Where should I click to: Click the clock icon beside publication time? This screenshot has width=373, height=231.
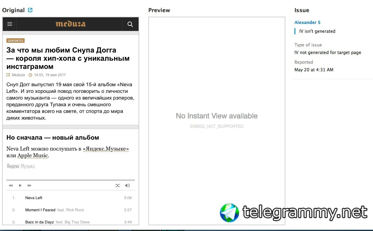pyautogui.click(x=30, y=75)
